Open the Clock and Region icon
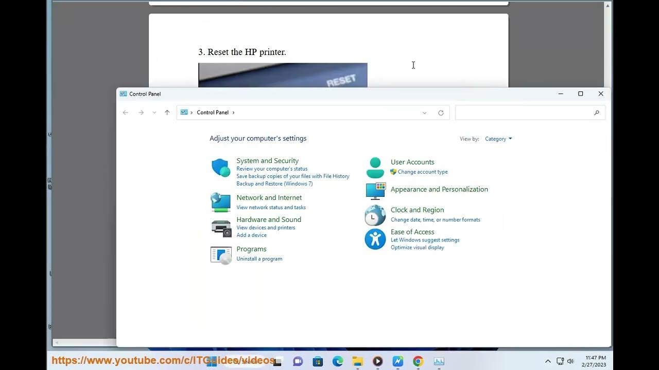This screenshot has height=370, width=659. point(375,215)
